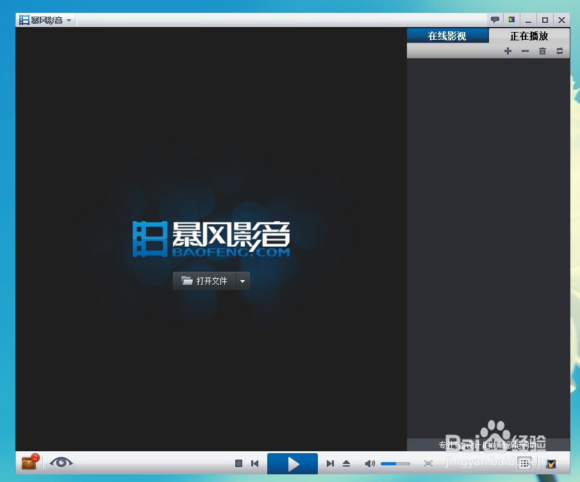Click the 打开文件 button
This screenshot has height=482, width=580.
point(204,281)
